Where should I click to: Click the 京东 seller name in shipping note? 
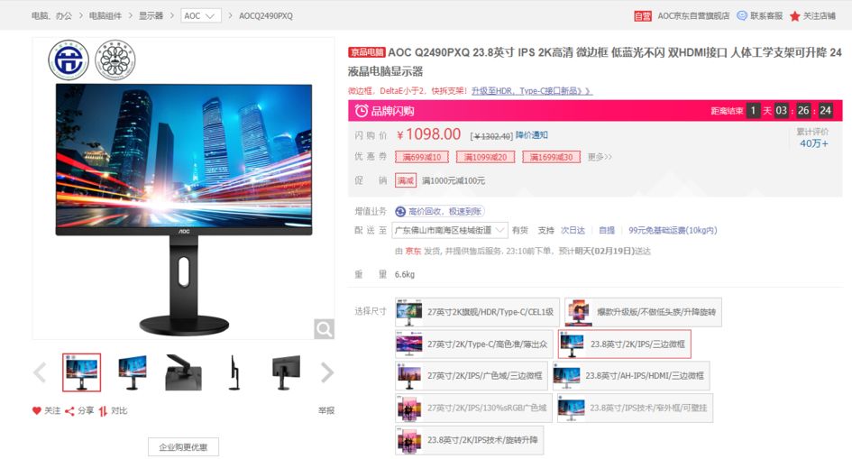(413, 251)
